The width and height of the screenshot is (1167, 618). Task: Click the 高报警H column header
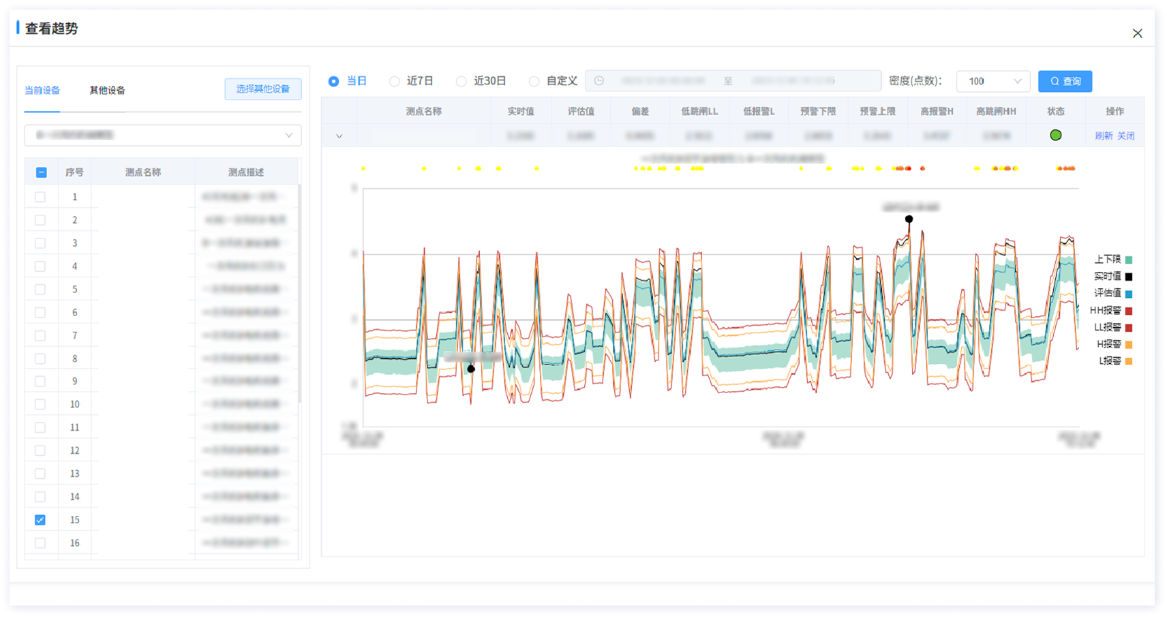coord(937,111)
